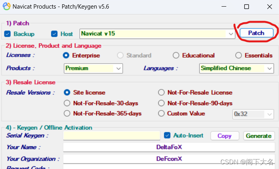Select the Site license radio button

[x=67, y=93]
